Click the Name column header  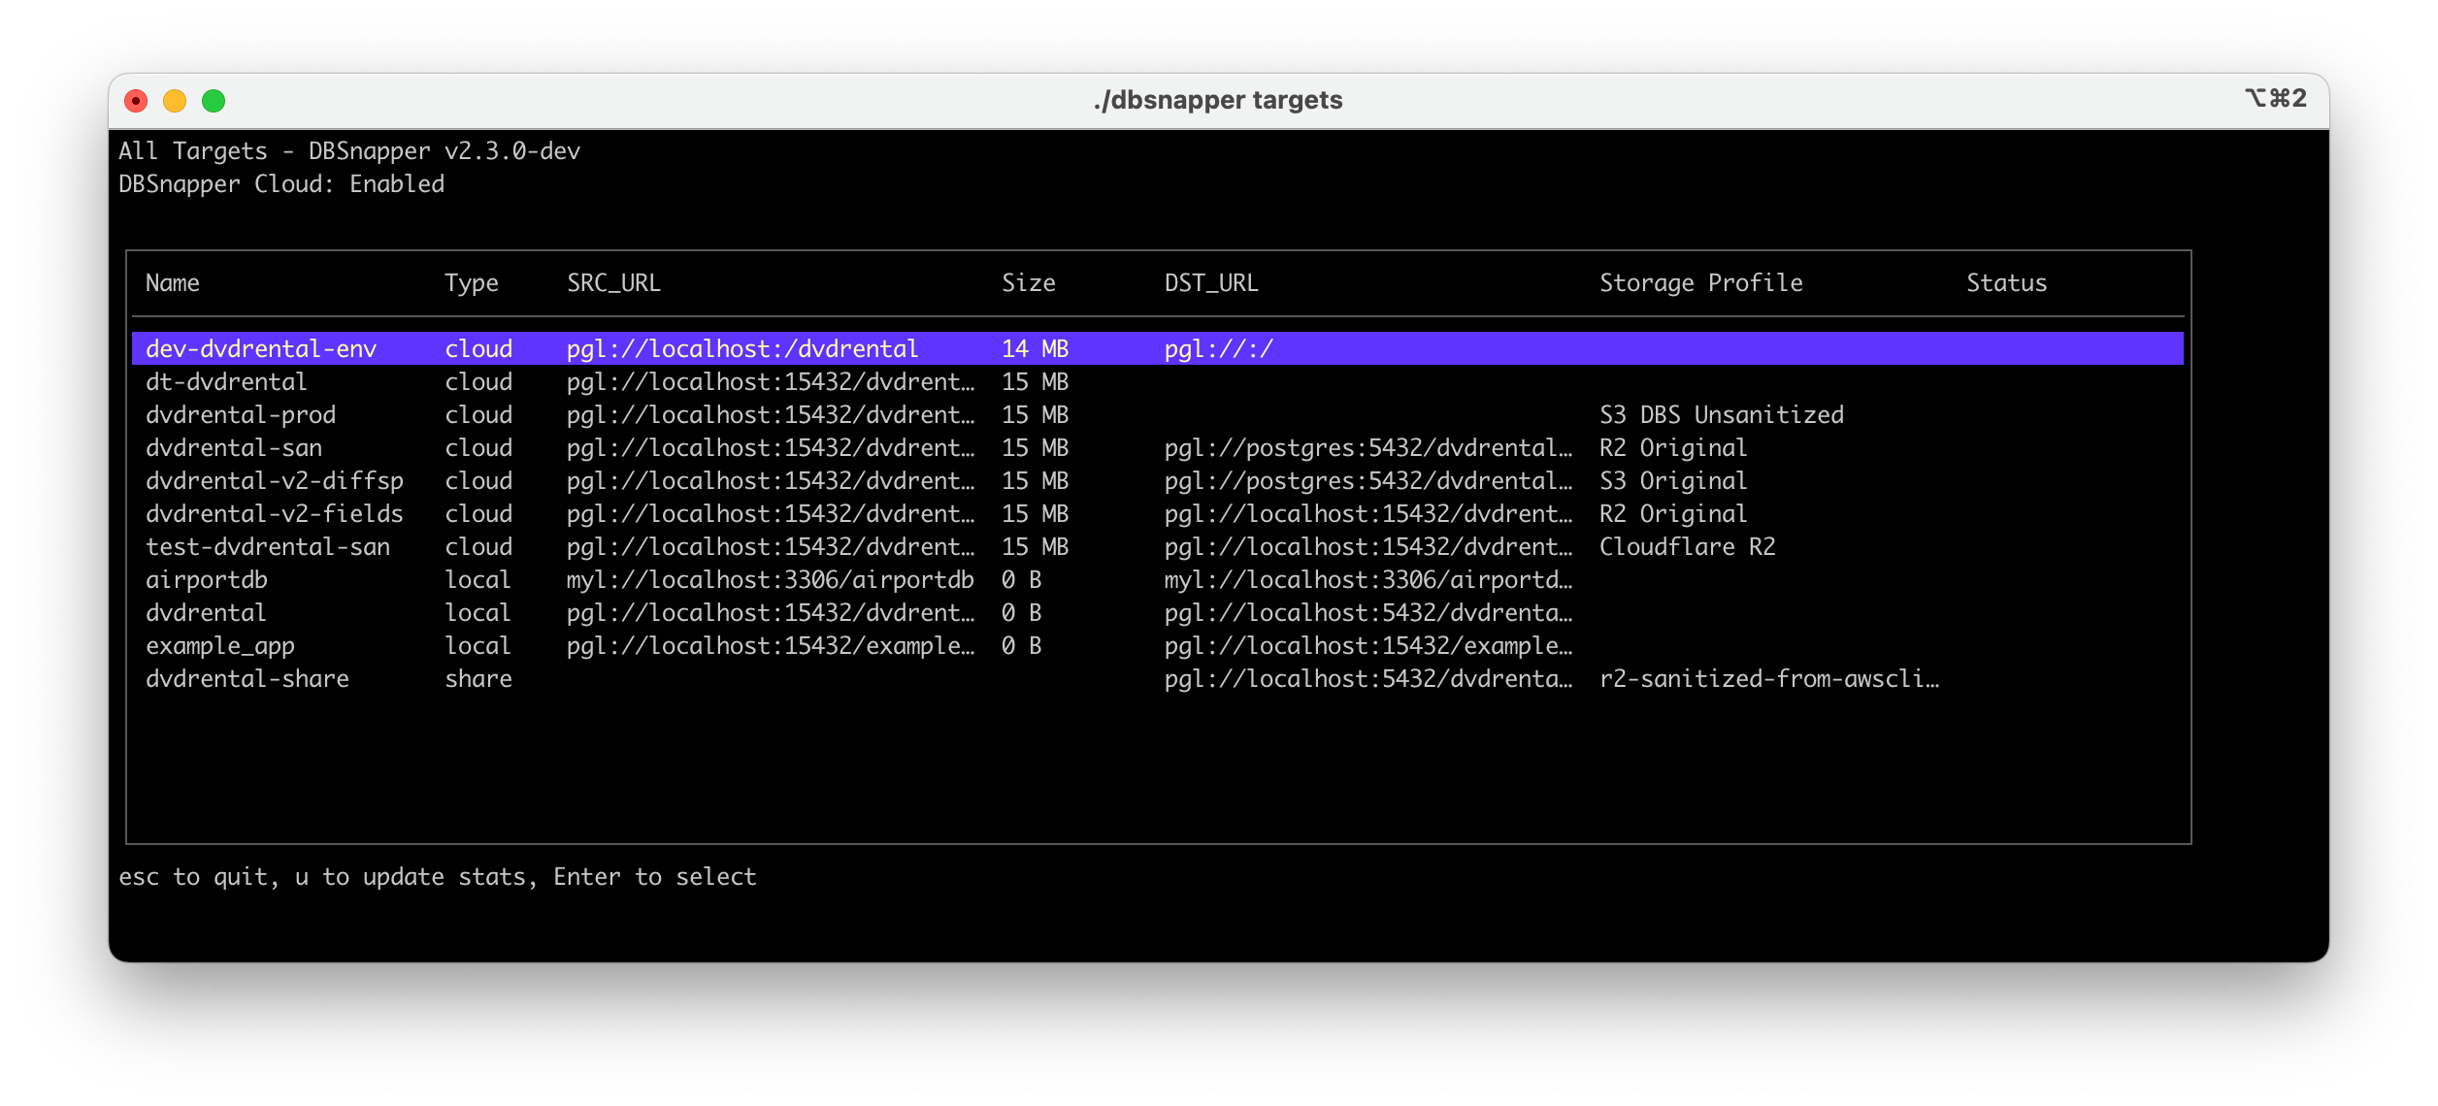point(173,282)
